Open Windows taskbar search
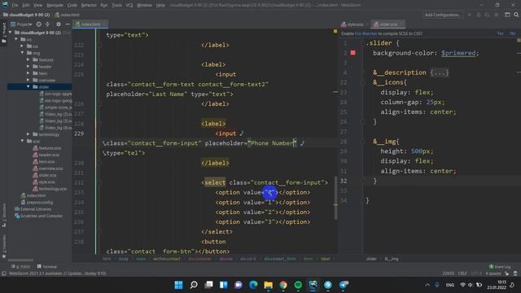 pos(194,285)
